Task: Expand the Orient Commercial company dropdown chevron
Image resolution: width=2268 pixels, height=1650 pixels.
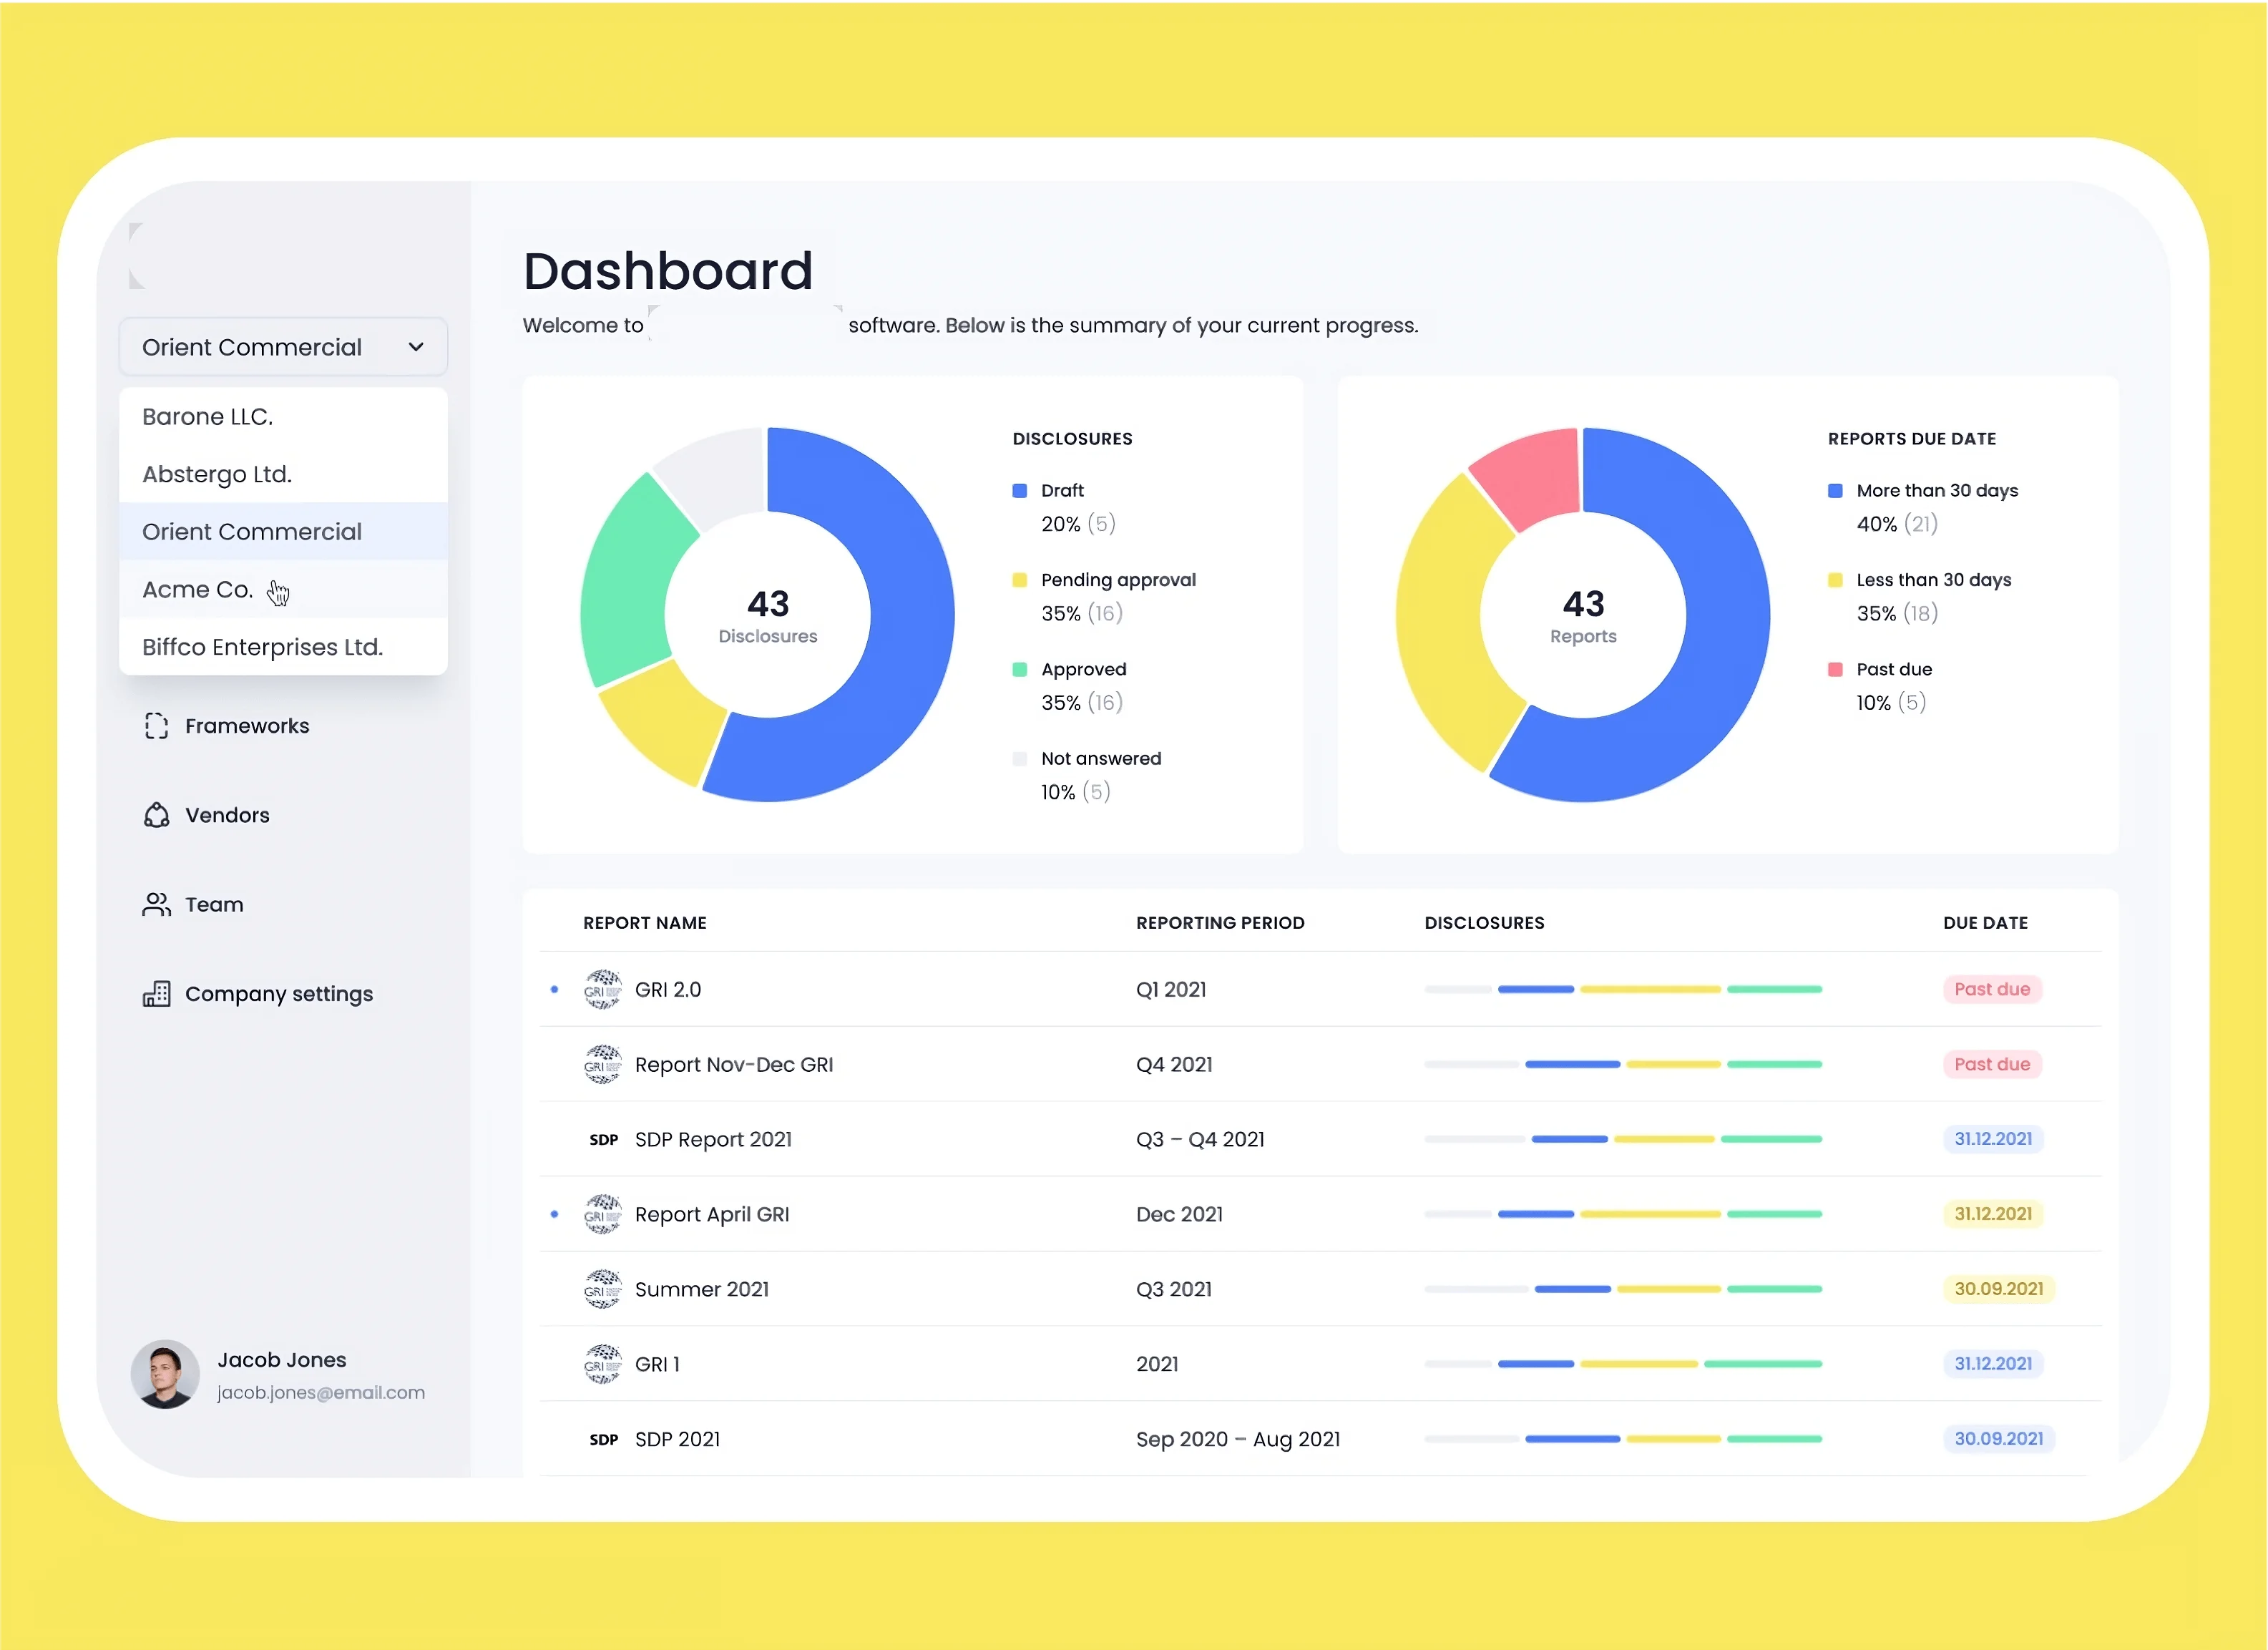Action: pyautogui.click(x=416, y=347)
